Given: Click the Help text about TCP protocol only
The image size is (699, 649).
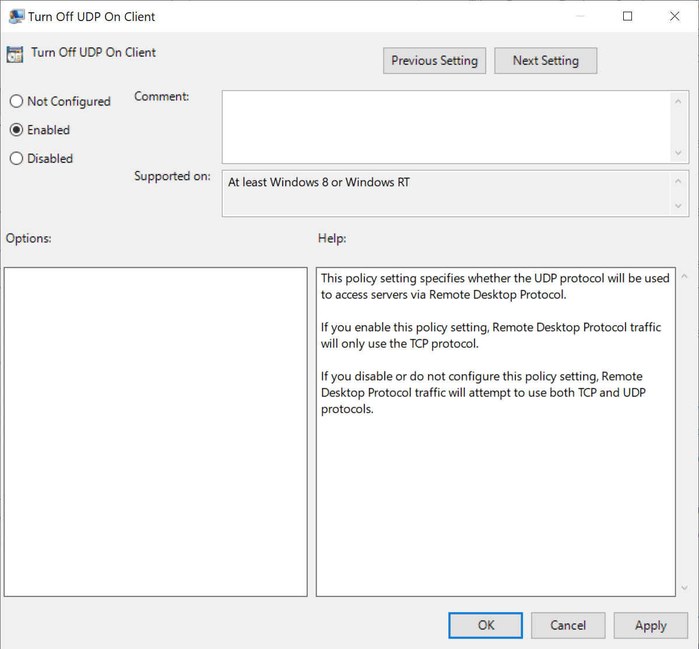Looking at the screenshot, I should tap(491, 335).
